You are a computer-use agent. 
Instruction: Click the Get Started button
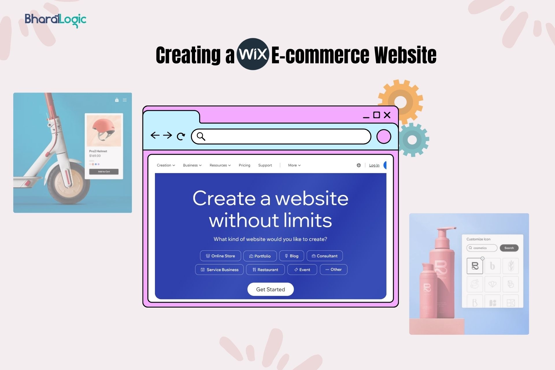[x=270, y=289]
